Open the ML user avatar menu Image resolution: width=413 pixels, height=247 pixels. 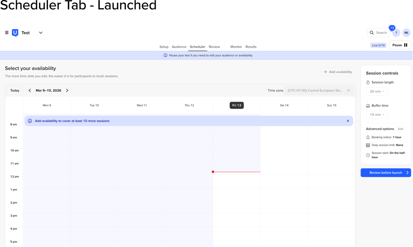point(406,33)
